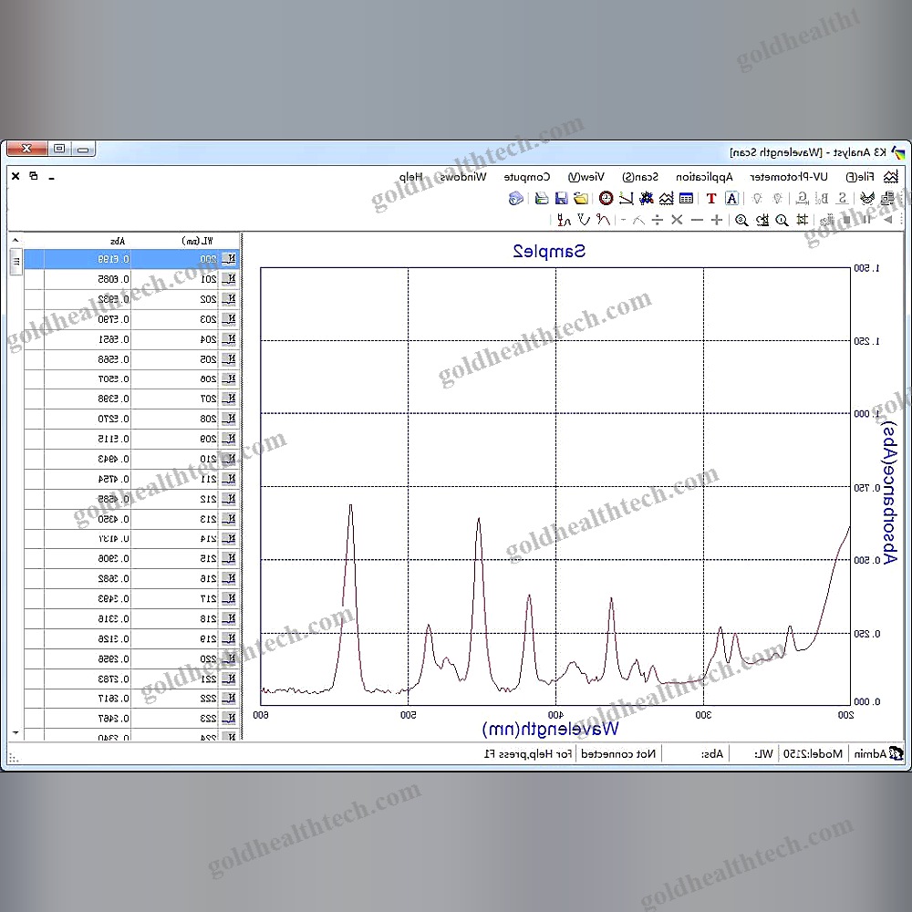Open a file using the yellow folder icon

click(x=581, y=198)
